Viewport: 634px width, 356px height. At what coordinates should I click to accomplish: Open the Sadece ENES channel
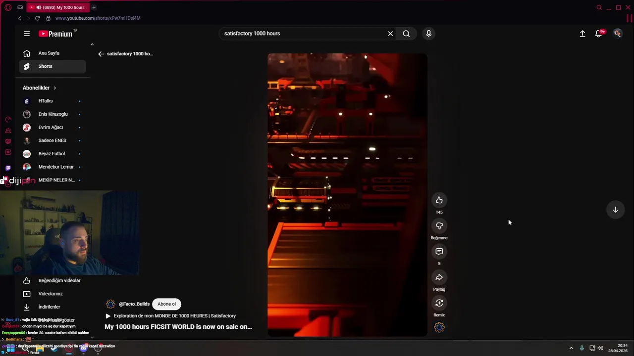[53, 140]
